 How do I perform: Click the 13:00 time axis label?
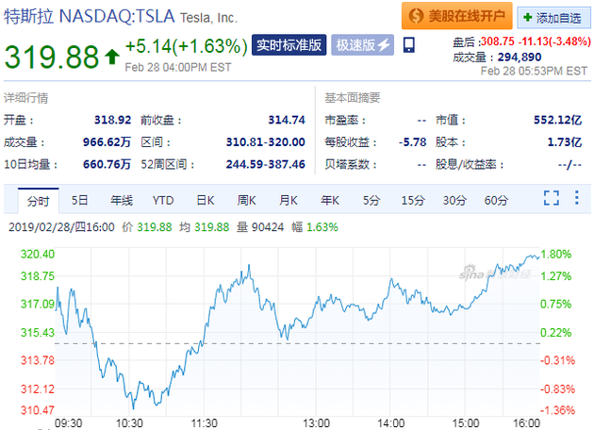(x=316, y=423)
